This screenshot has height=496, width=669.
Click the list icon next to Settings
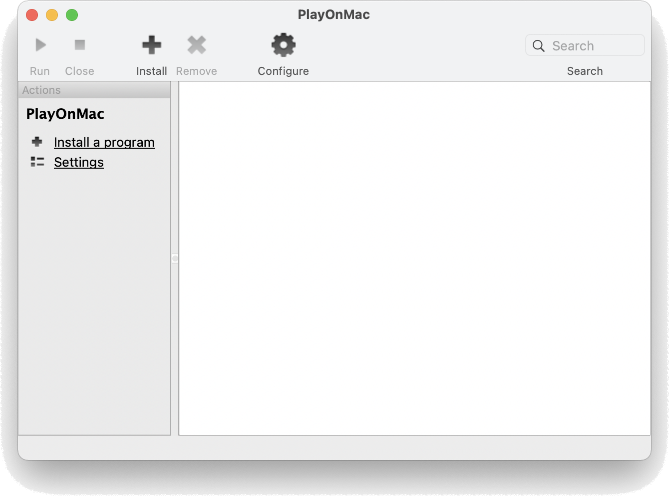(36, 162)
